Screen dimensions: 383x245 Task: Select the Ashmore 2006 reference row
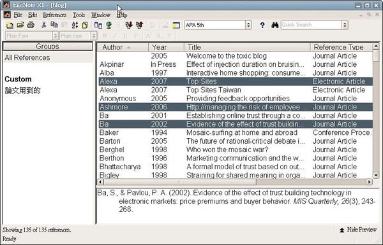coord(236,107)
